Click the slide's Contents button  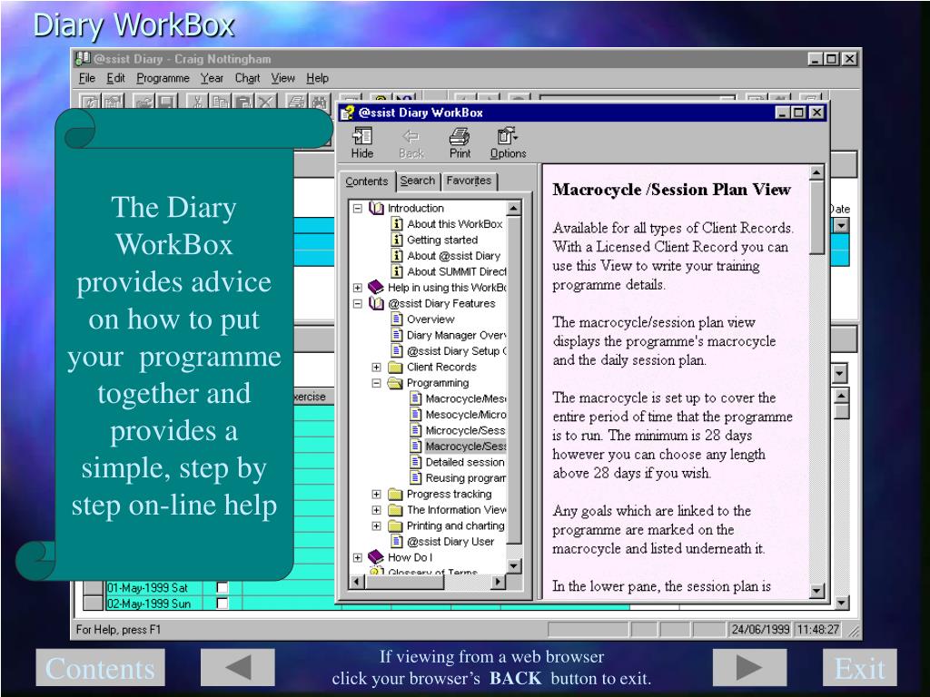[x=100, y=668]
